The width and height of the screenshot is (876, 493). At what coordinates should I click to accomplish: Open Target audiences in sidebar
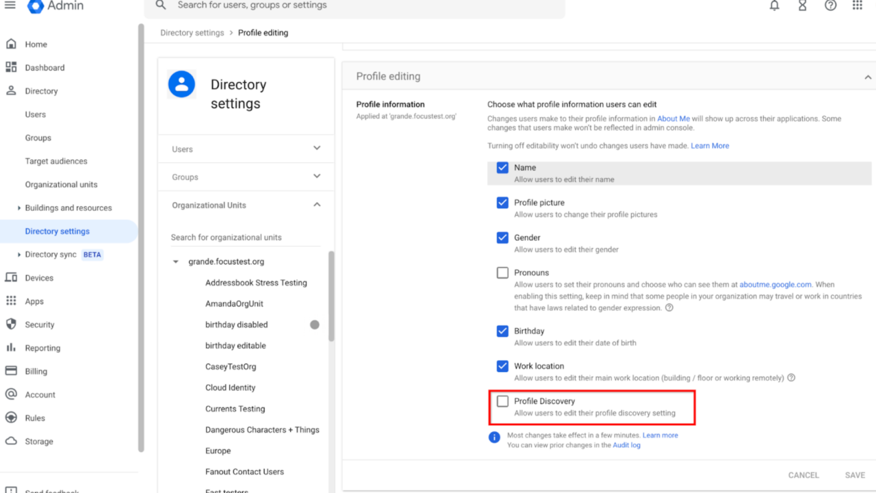coord(56,161)
